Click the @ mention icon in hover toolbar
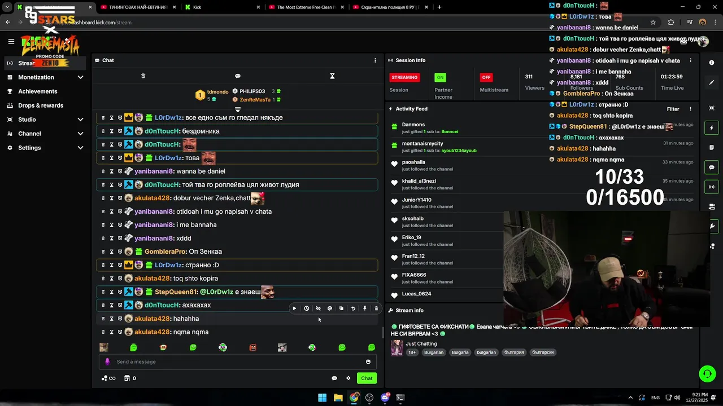Screen dimensions: 723x406 [330, 308]
